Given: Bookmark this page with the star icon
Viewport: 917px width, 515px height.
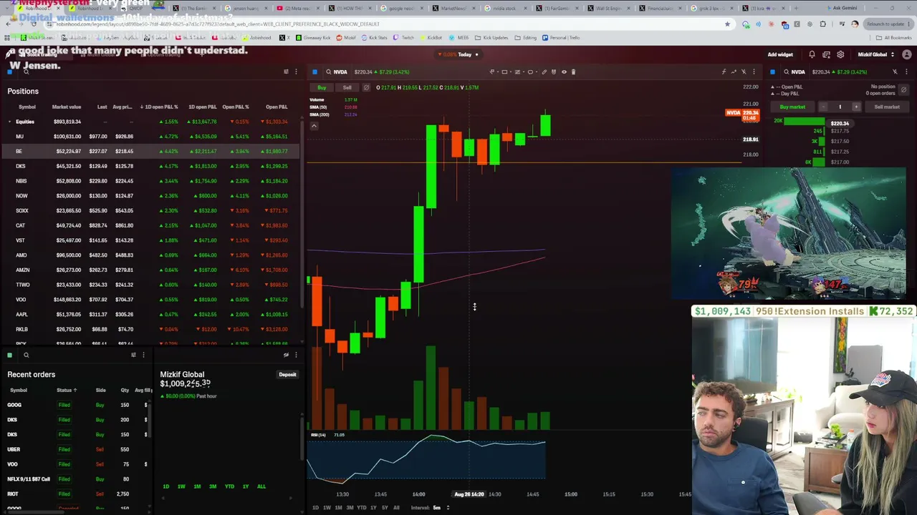Looking at the screenshot, I should [727, 24].
